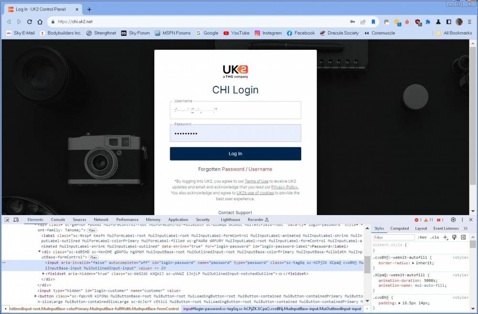Image resolution: width=478 pixels, height=314 pixels.
Task: Click the browser Home button
Action: tap(40, 22)
